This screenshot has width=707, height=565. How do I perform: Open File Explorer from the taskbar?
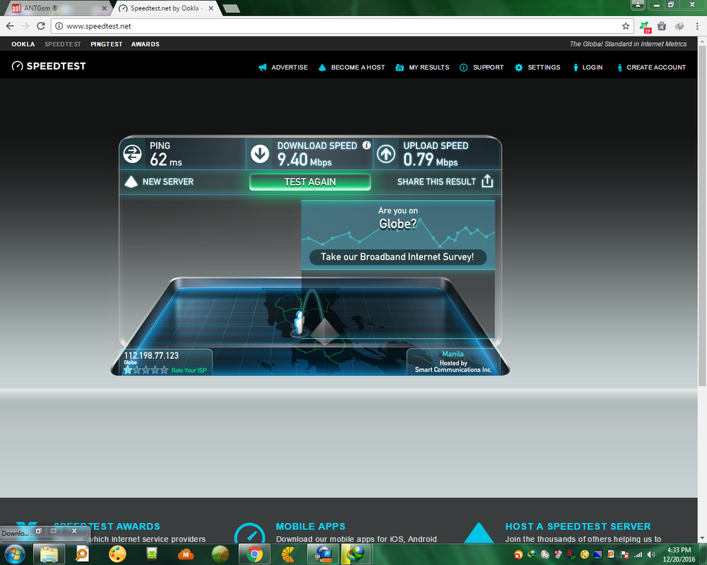pos(49,554)
